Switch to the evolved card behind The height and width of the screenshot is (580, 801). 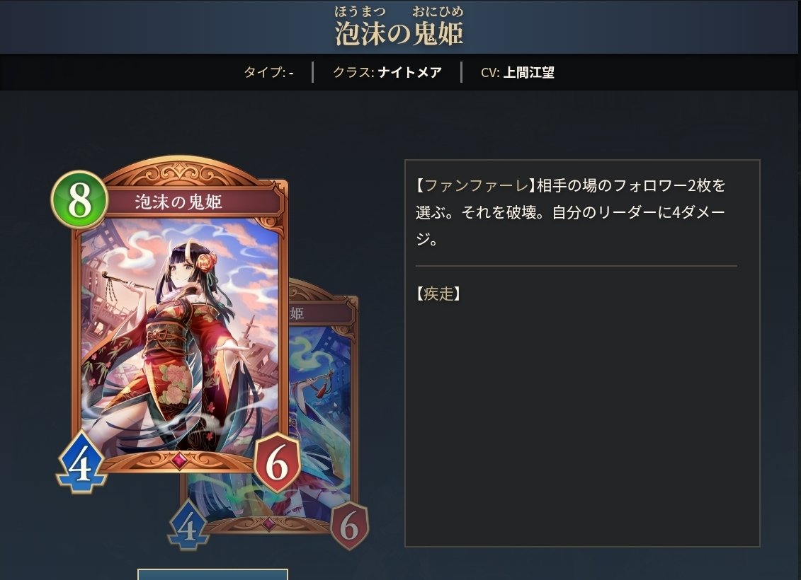tap(323, 408)
